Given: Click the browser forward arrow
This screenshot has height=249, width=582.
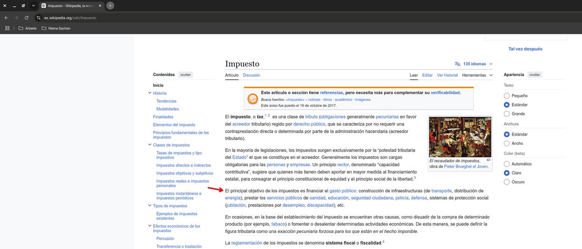Looking at the screenshot, I should pyautogui.click(x=16, y=17).
